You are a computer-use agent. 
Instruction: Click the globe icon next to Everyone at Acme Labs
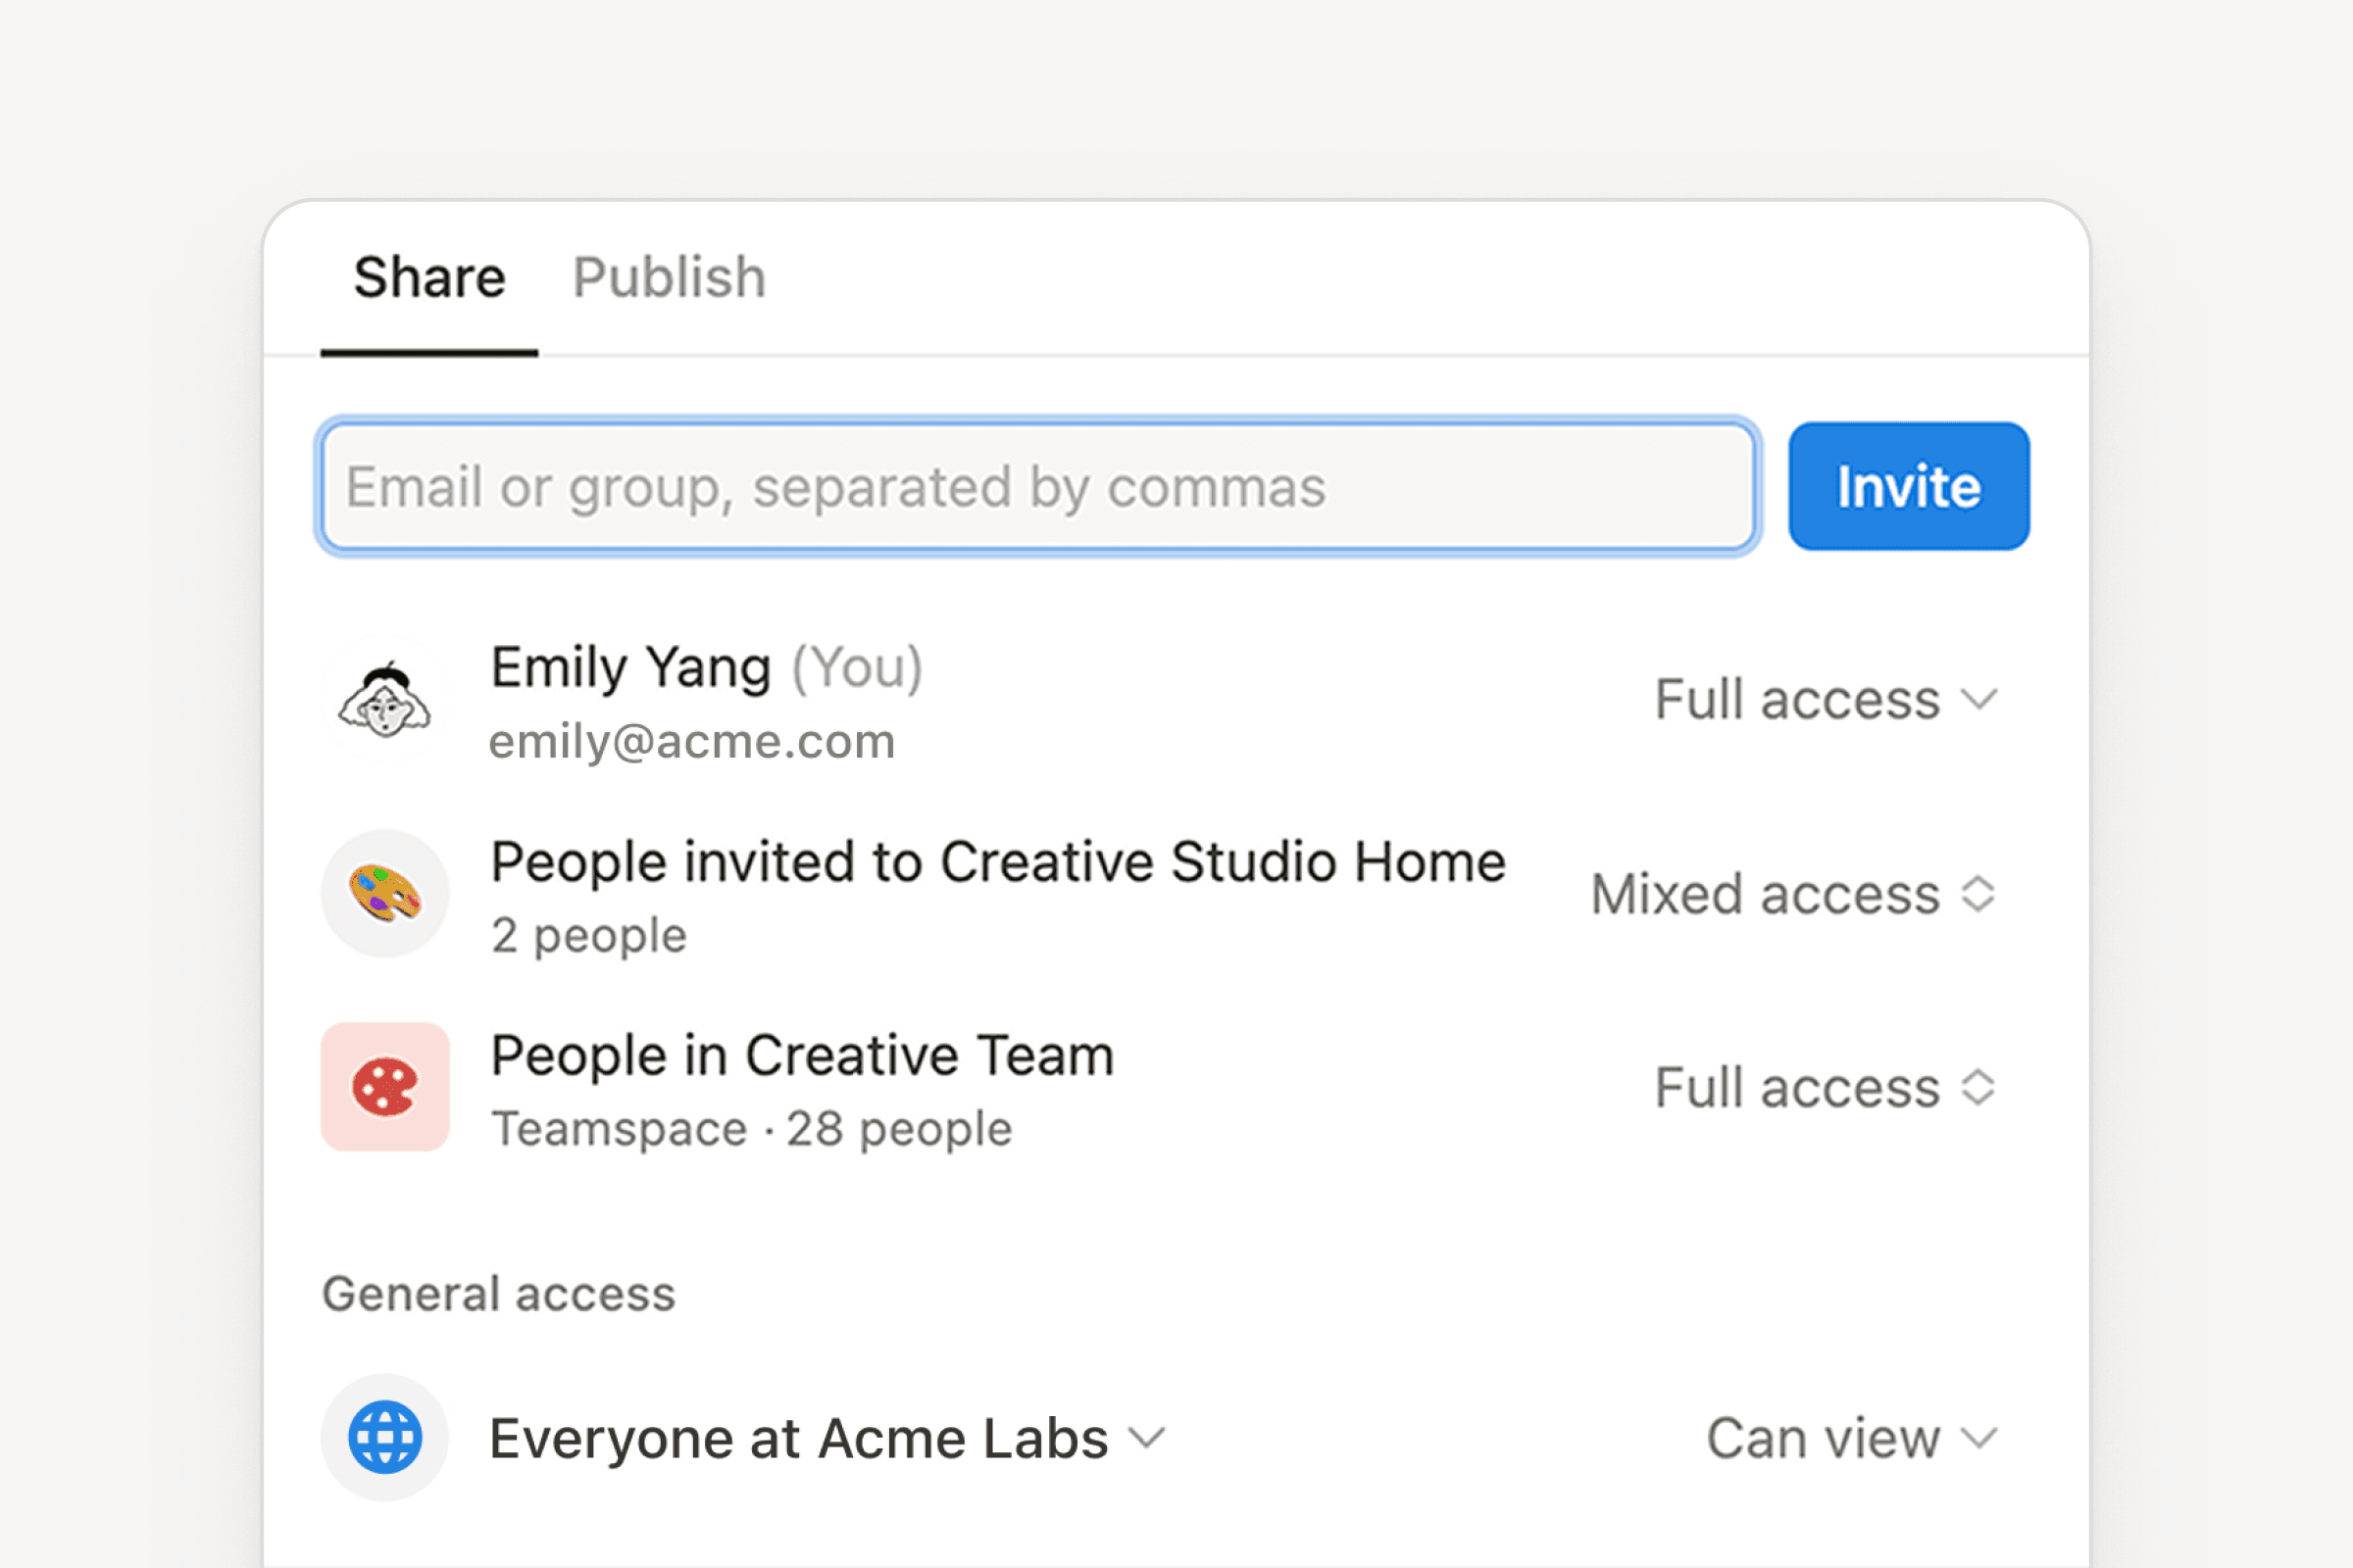tap(385, 1438)
